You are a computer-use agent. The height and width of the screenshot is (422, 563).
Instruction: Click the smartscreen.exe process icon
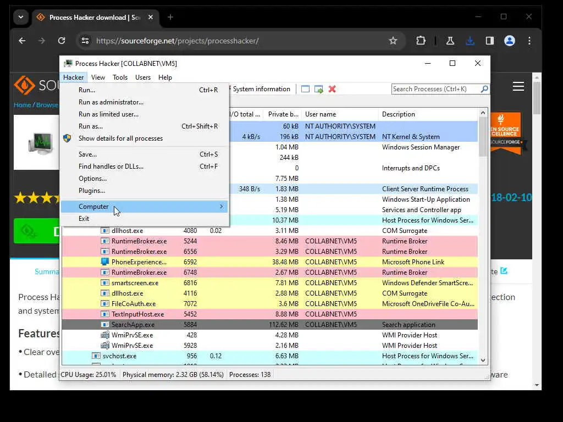105,282
